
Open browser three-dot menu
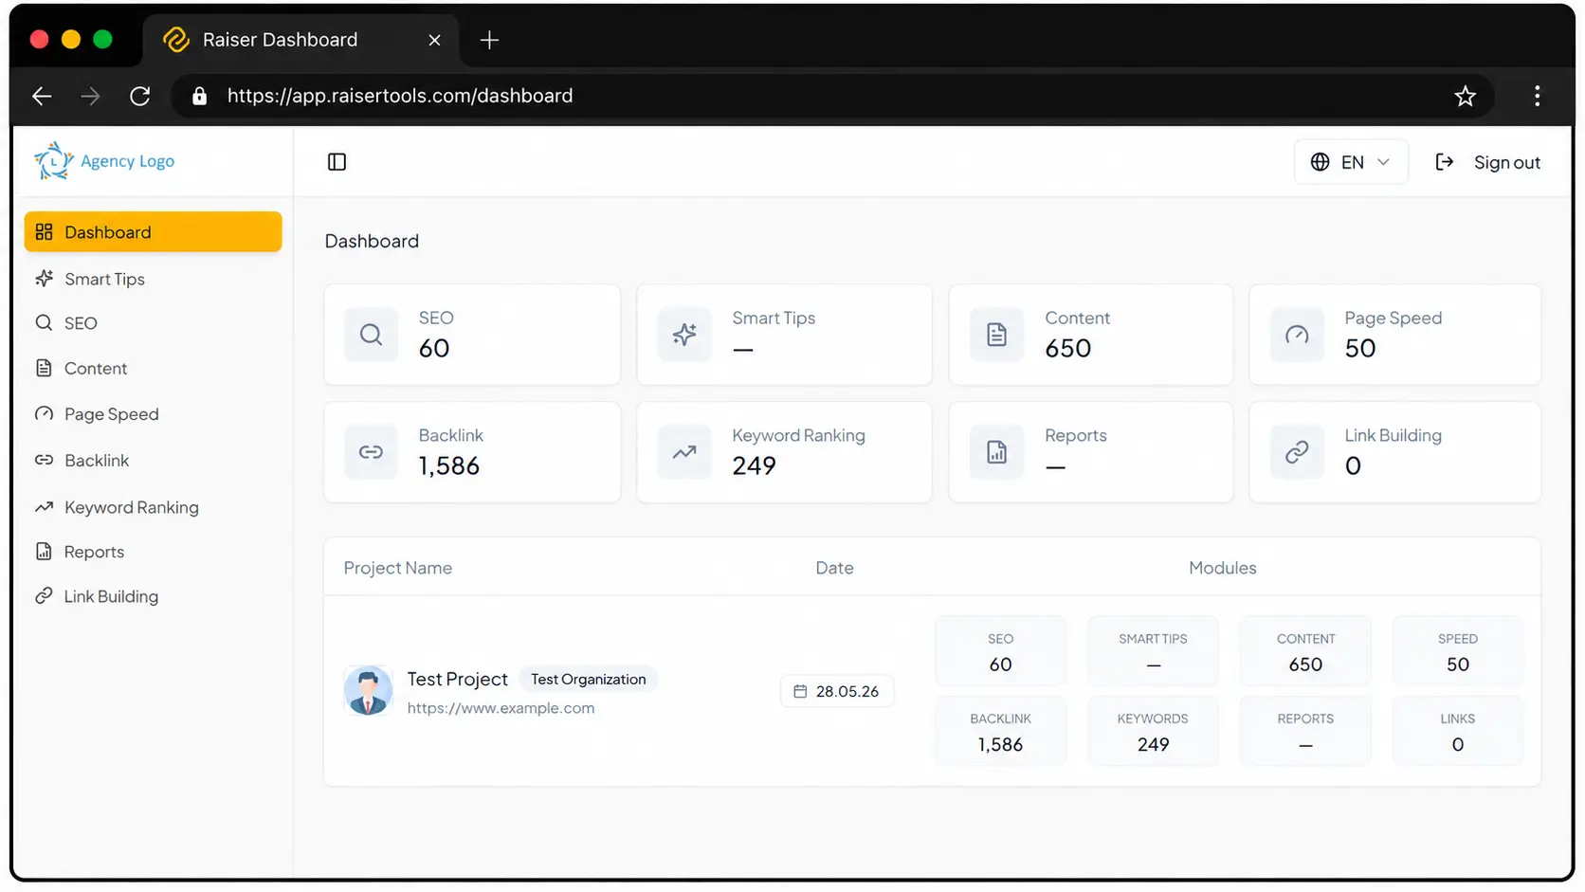[1537, 96]
